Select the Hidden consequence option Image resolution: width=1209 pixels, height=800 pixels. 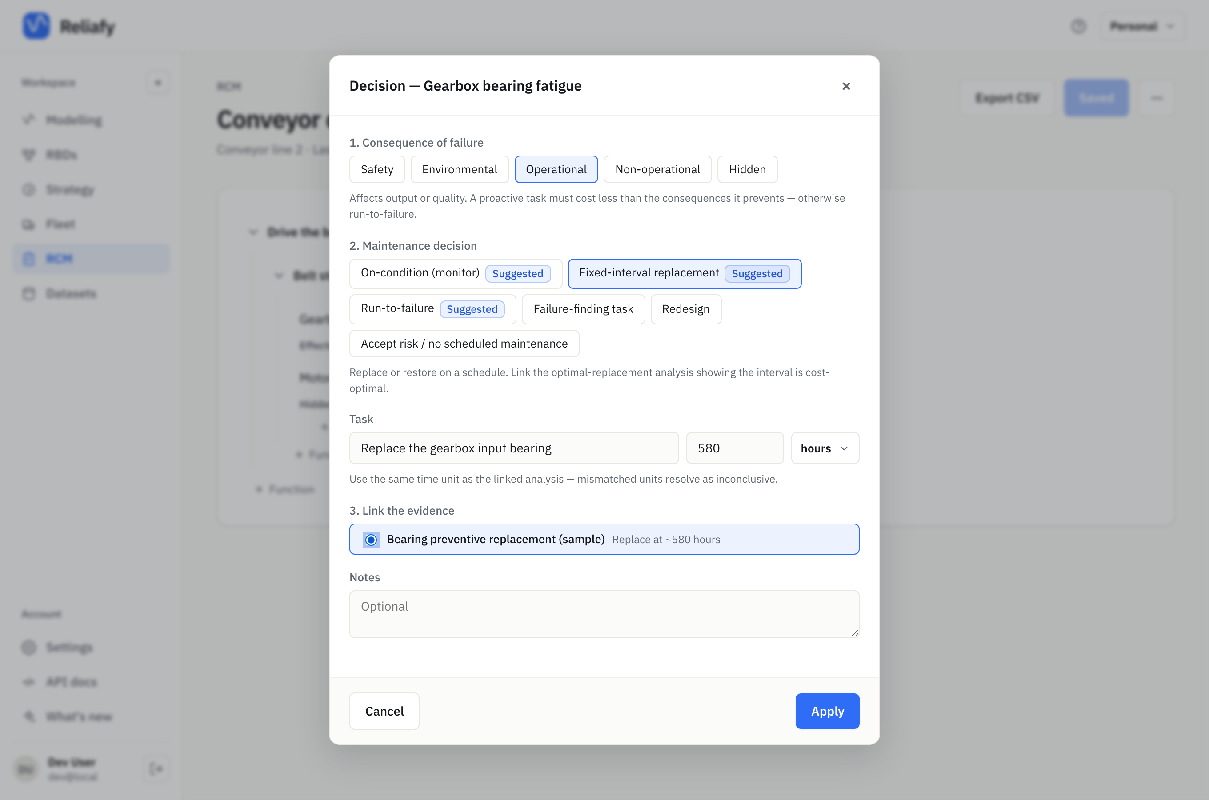click(x=747, y=169)
